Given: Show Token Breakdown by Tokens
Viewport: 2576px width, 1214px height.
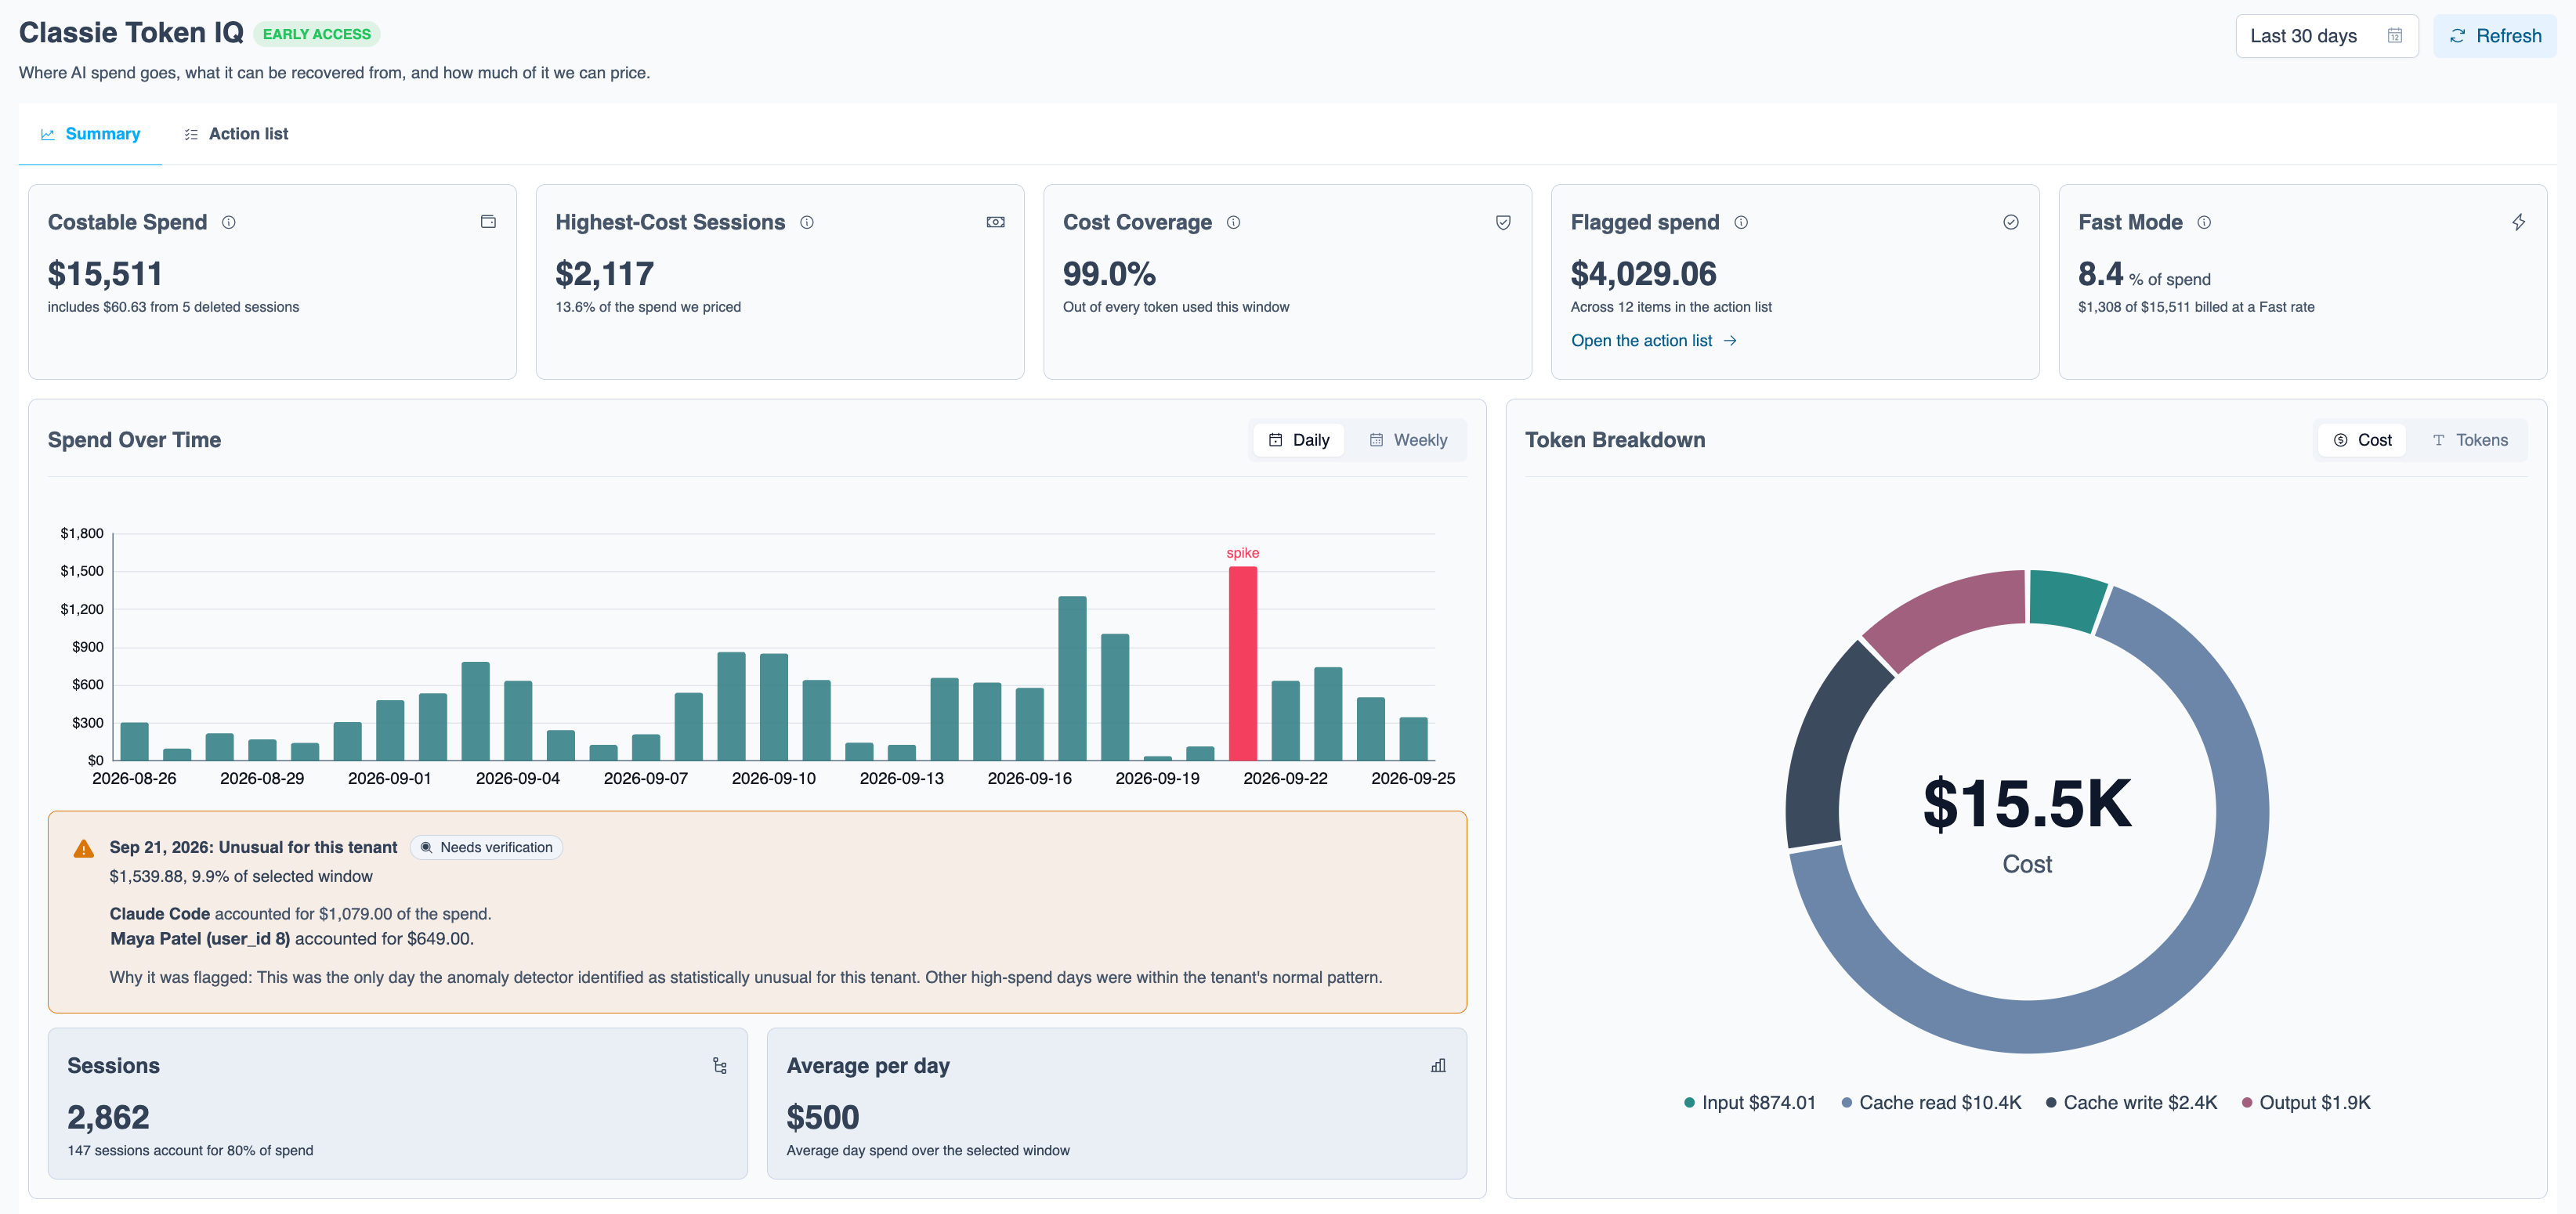Looking at the screenshot, I should point(2470,440).
